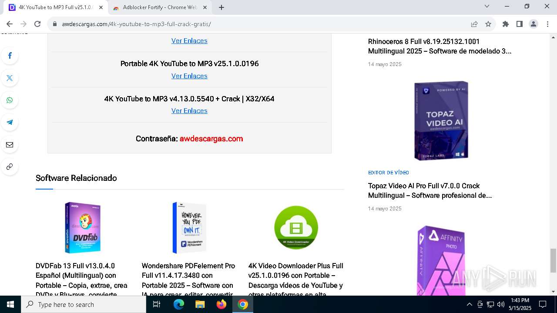Click Portable 4K YouTube to MP3 v25.1.0.0196 text
557x313 pixels.
point(189,63)
